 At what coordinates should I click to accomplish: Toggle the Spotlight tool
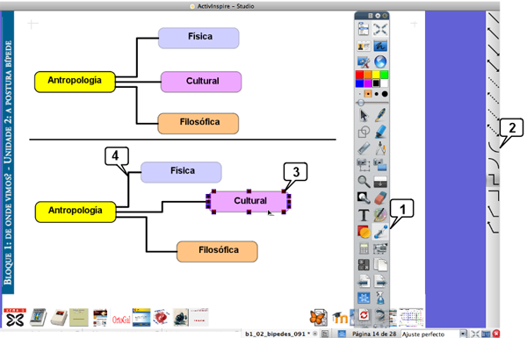(x=364, y=198)
